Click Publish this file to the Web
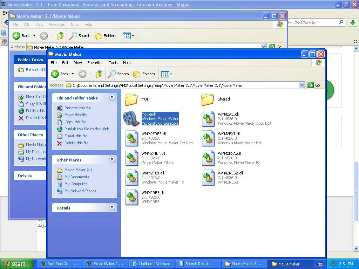This screenshot has width=359, height=269. tap(87, 129)
